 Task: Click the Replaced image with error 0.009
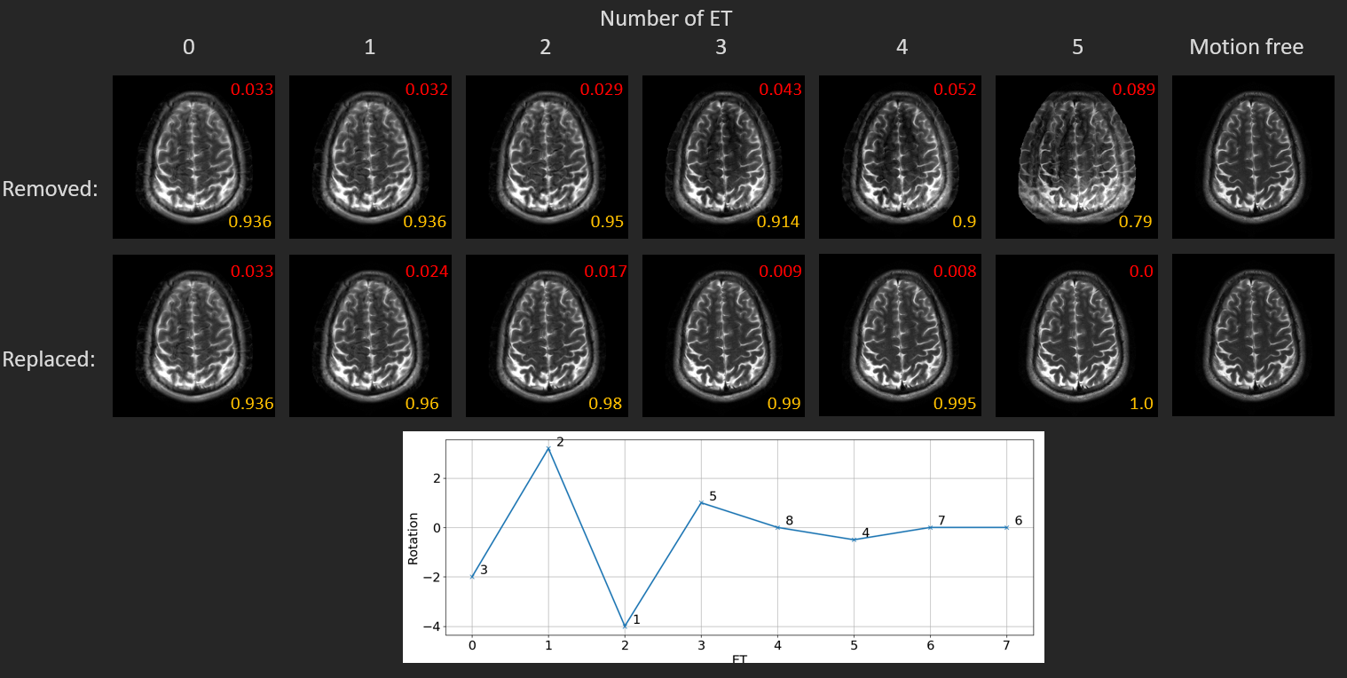tap(723, 335)
